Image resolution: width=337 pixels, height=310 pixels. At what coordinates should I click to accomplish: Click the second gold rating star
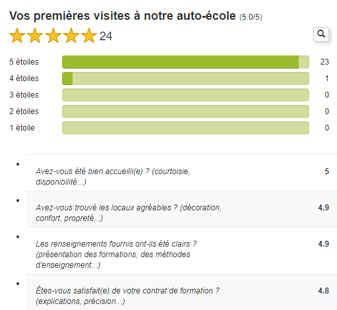pos(35,36)
